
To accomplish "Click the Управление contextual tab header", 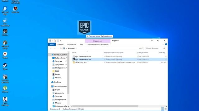I will coord(98,41).
